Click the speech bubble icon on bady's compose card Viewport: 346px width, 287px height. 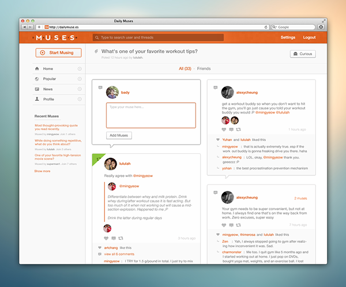(x=100, y=88)
